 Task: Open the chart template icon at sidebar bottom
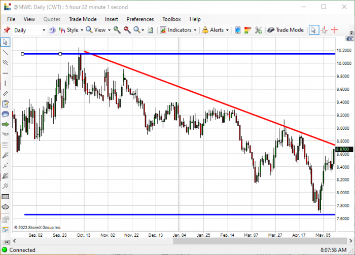(x=5, y=230)
